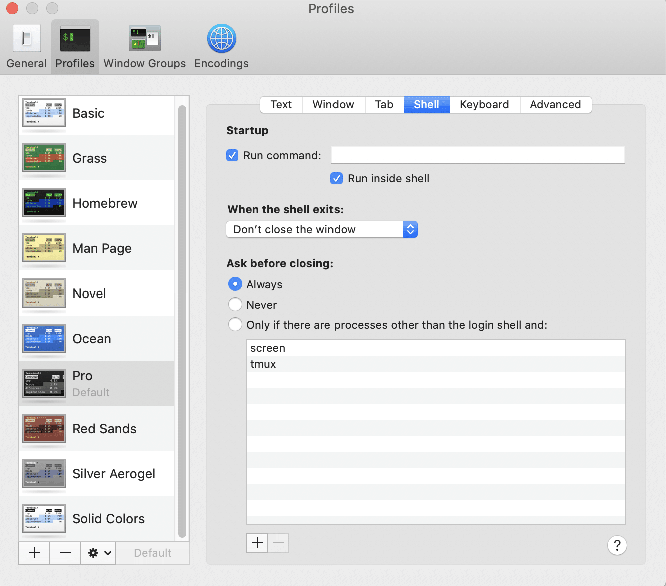Open the shell exits behavior dropdown
This screenshot has height=586, width=666.
(x=321, y=229)
